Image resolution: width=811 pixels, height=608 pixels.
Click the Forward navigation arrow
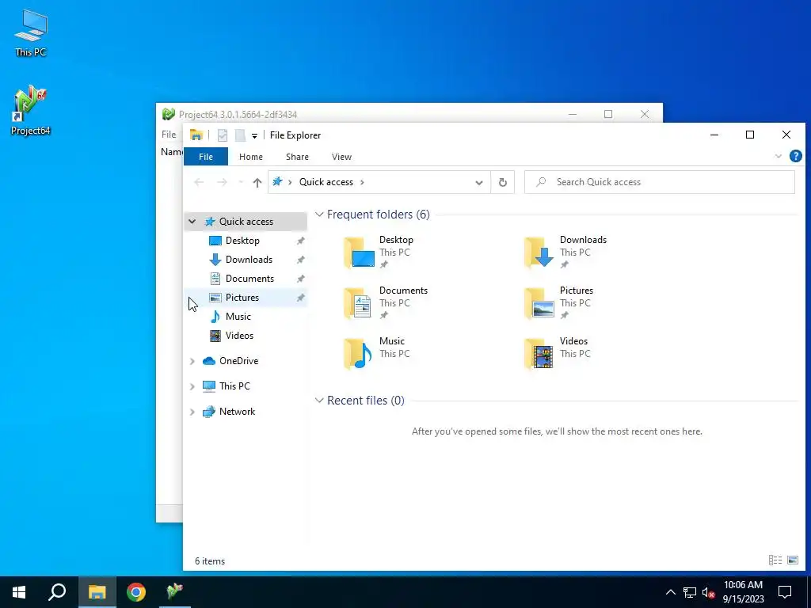(222, 182)
